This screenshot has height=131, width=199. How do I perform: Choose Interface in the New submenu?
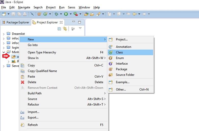[130, 64]
